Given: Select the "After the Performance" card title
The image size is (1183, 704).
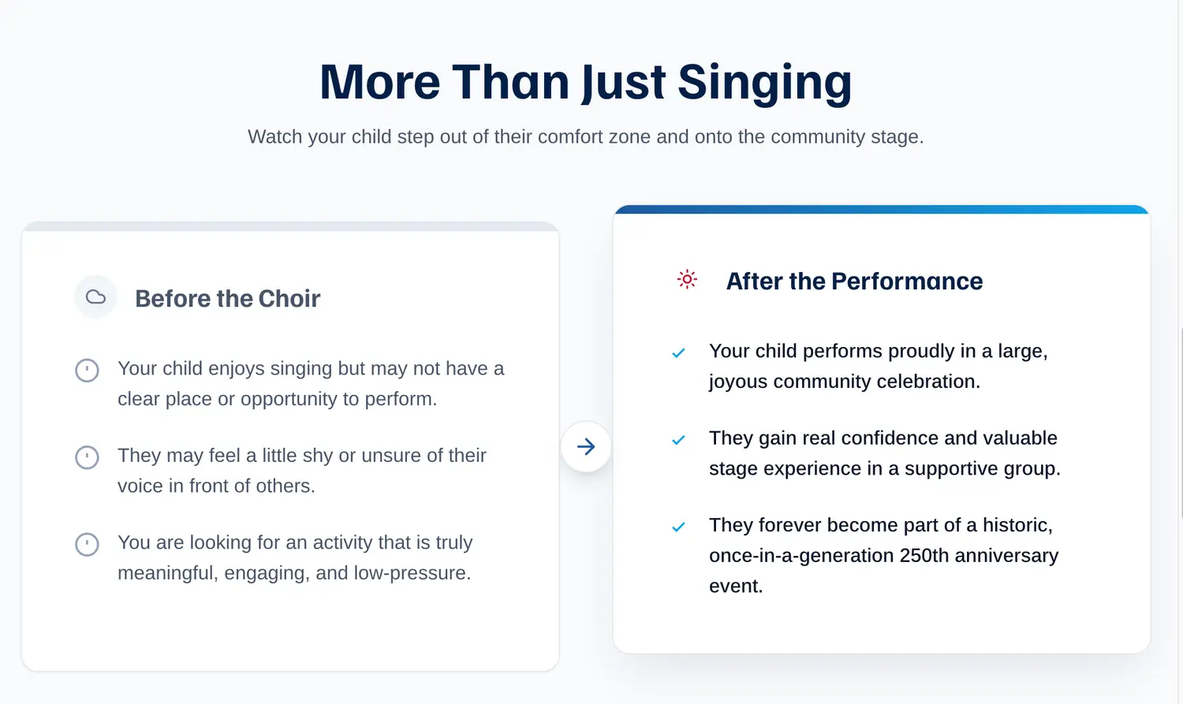Looking at the screenshot, I should tap(854, 281).
